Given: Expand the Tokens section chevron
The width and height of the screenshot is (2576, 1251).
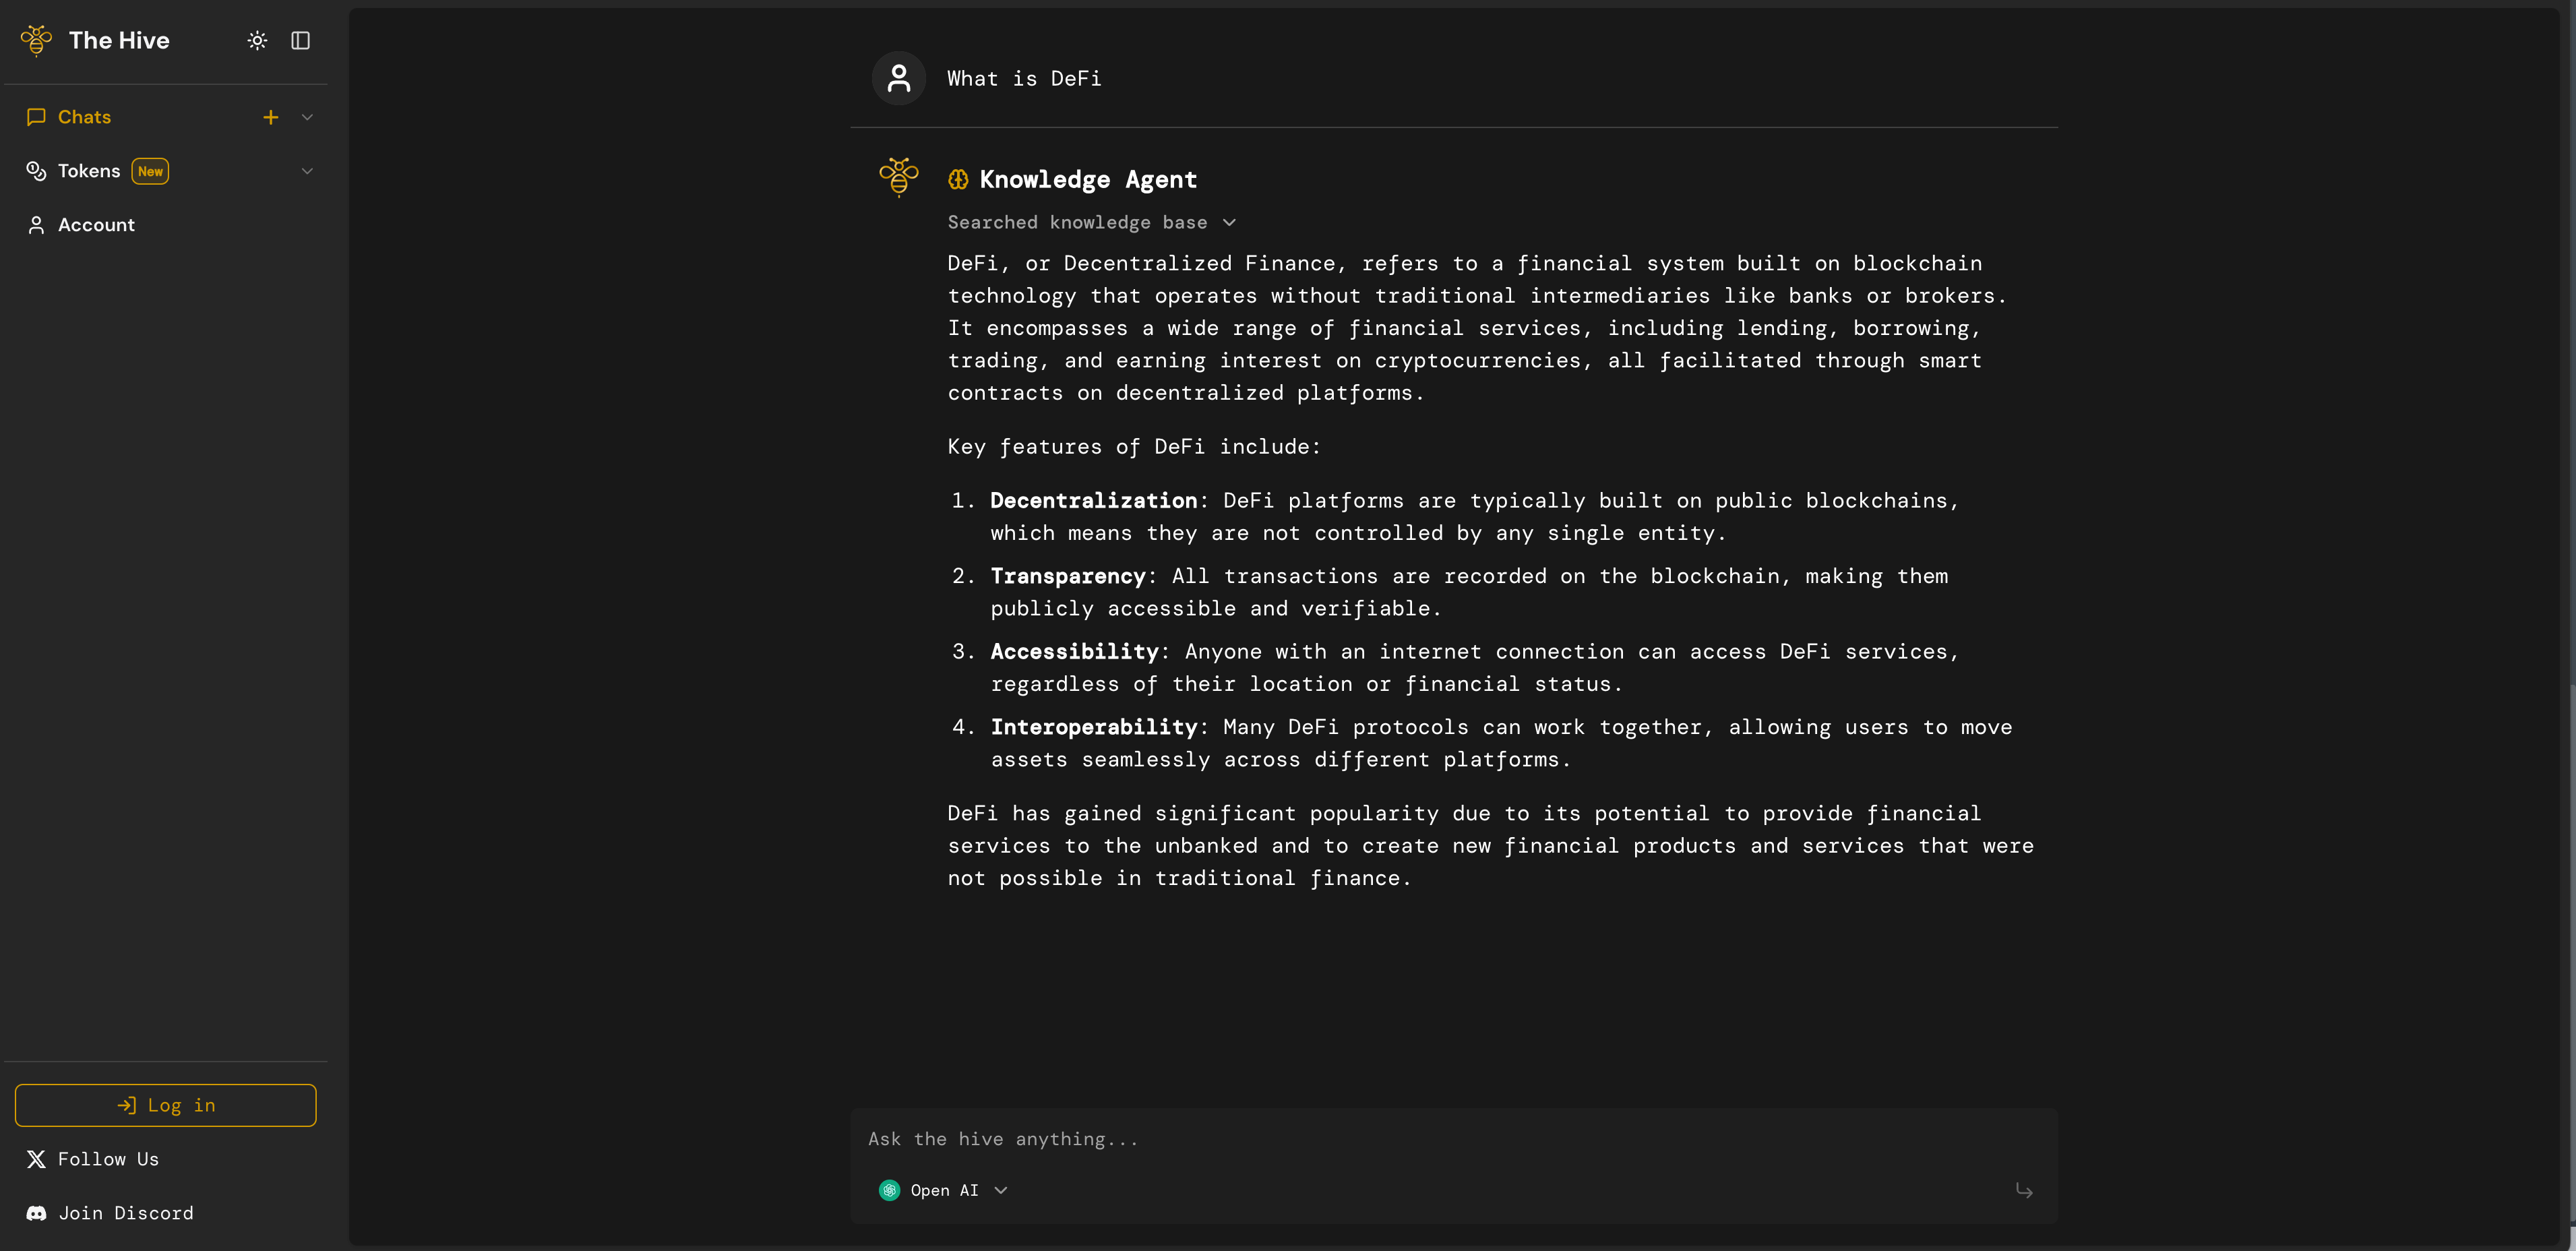Looking at the screenshot, I should [x=307, y=171].
